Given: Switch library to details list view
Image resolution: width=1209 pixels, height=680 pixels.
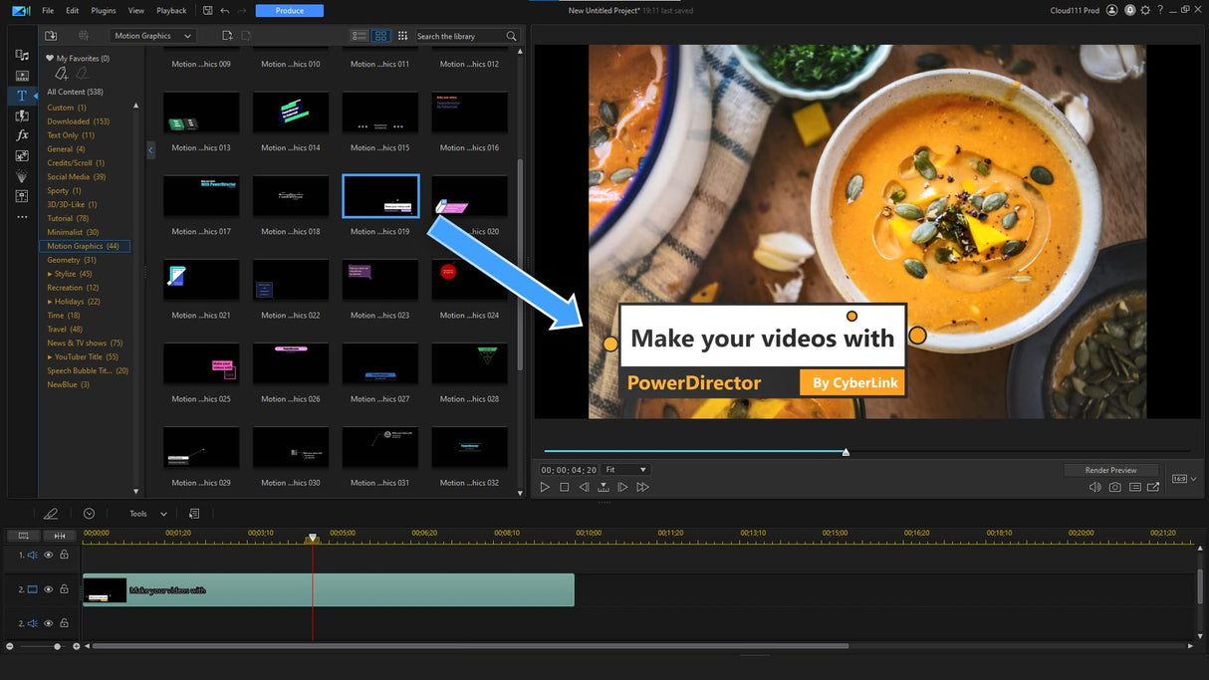Looking at the screenshot, I should coord(360,36).
